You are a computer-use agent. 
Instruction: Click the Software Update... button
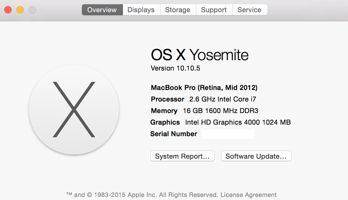tap(256, 156)
